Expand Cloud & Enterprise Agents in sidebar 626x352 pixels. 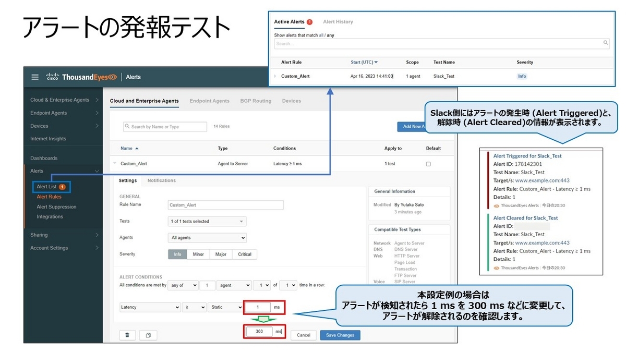point(97,100)
